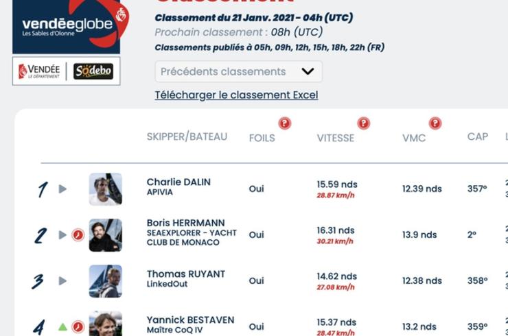
Task: Click the VMC help question mark icon
Action: point(435,123)
